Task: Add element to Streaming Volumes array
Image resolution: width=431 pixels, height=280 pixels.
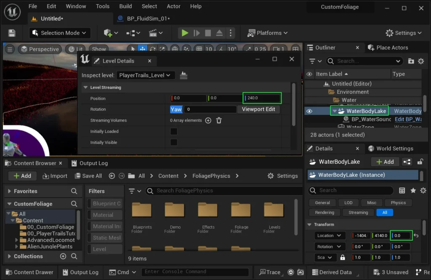Action: coord(208,120)
